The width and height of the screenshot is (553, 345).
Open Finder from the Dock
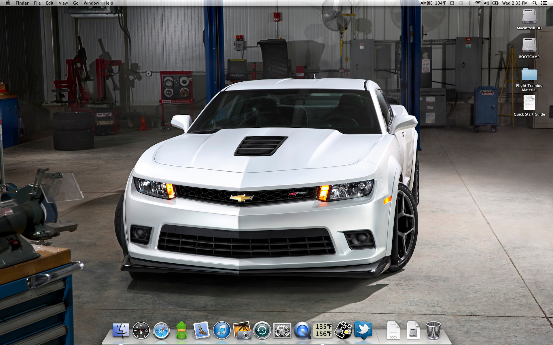tap(121, 330)
